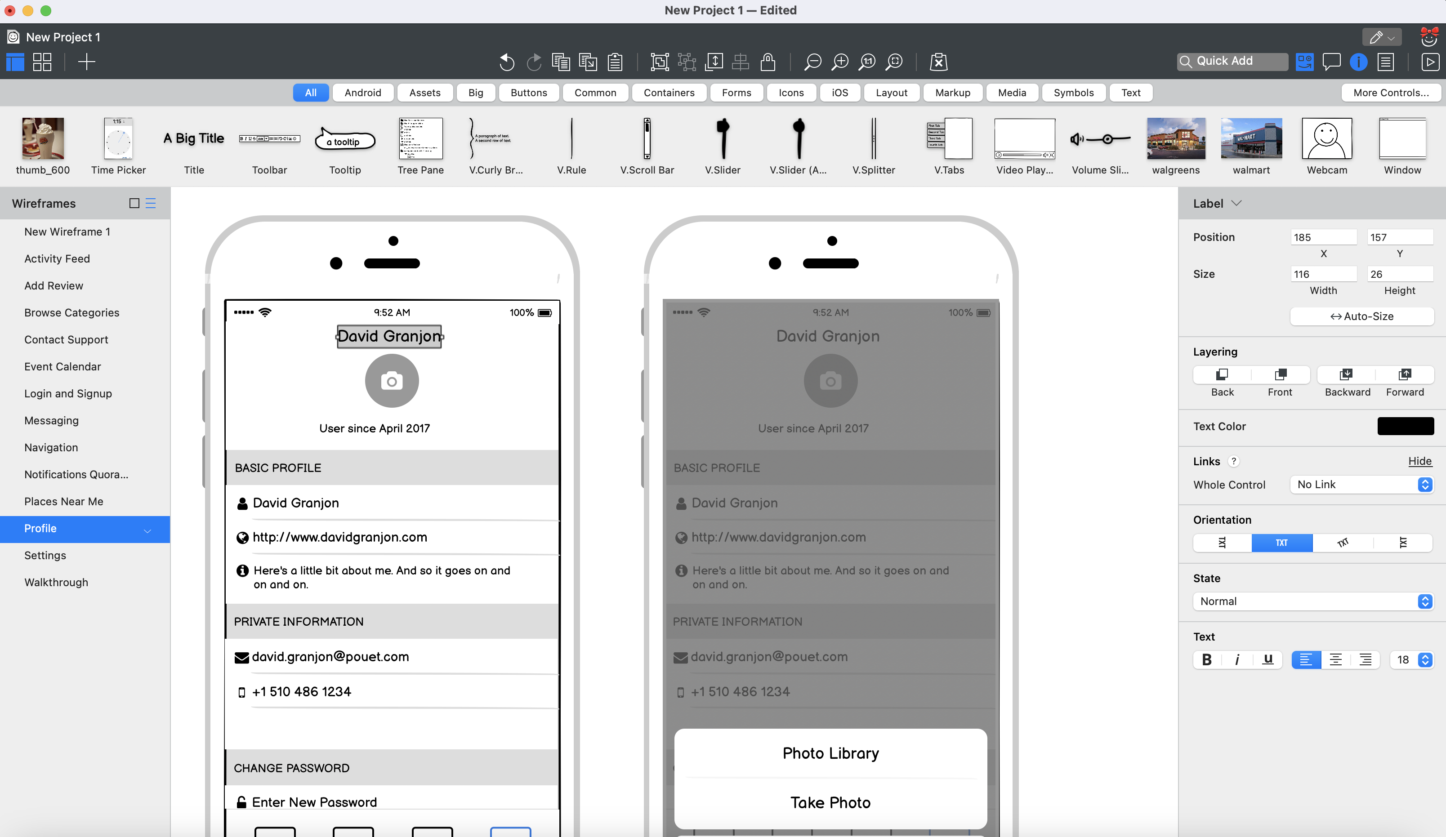Click the Paste clipboard icon
This screenshot has height=837, width=1446.
point(615,62)
